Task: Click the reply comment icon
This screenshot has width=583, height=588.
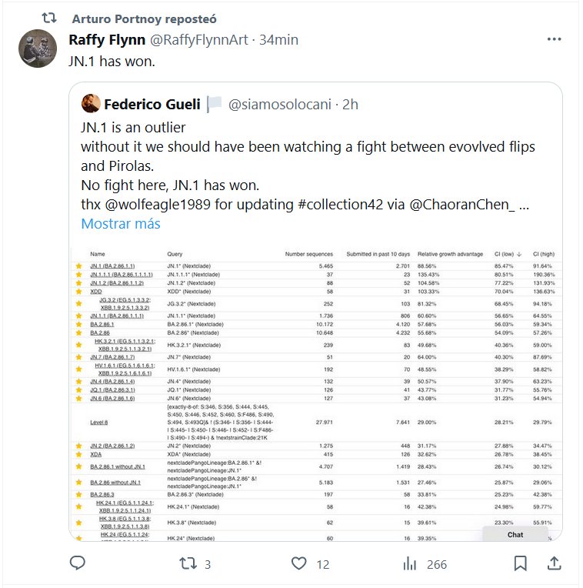Action: 77,564
